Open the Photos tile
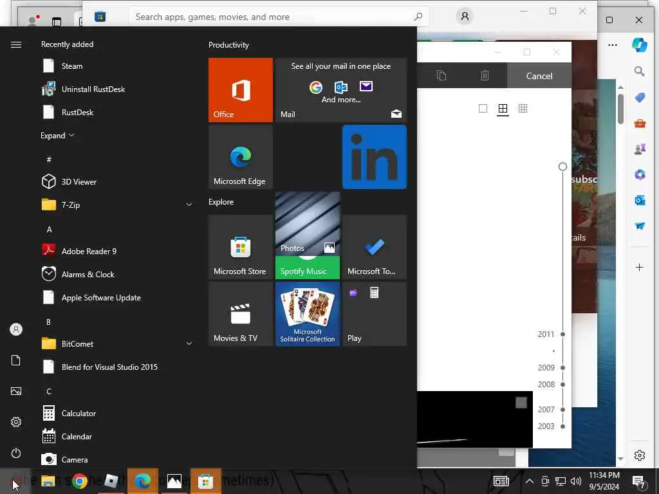 [308, 223]
